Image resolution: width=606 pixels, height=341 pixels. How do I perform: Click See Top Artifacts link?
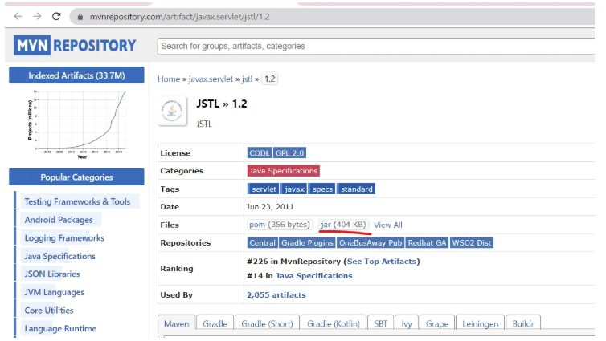[x=382, y=262]
